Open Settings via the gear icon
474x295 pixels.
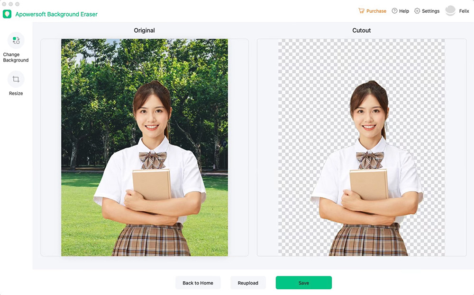coord(417,11)
